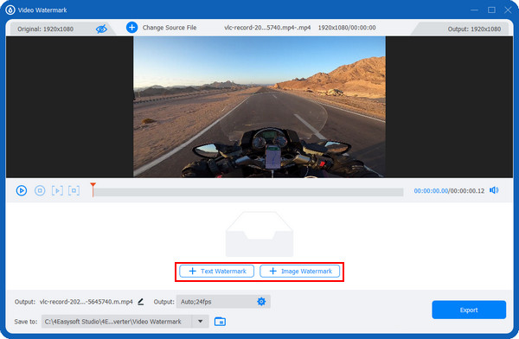Click the output filename vlc-record-202...-5645740.m.mp4
519x339 pixels.
pyautogui.click(x=86, y=302)
